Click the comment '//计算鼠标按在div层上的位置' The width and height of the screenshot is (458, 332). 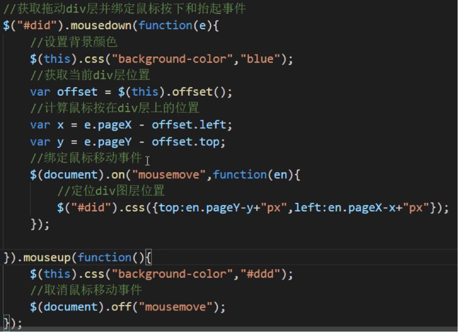(115, 108)
